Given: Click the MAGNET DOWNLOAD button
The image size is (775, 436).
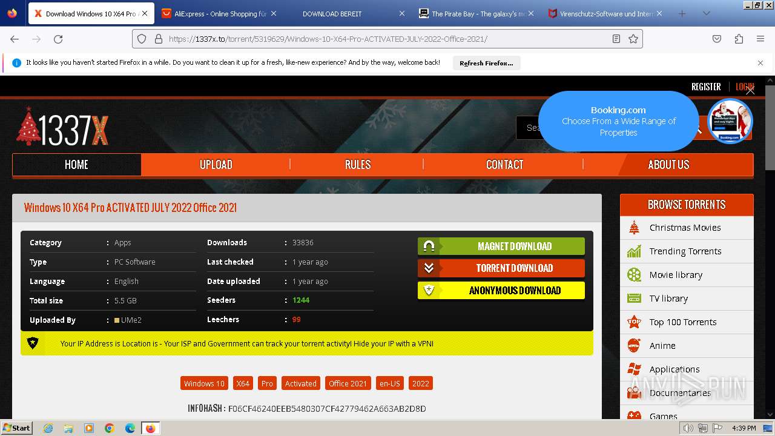Looking at the screenshot, I should click(501, 246).
